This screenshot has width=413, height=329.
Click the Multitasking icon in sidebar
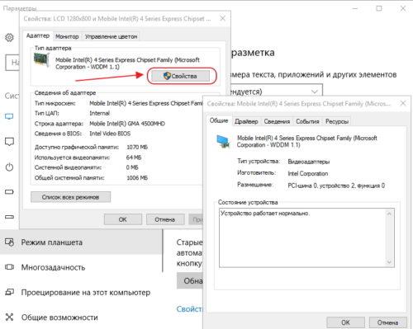(9, 267)
